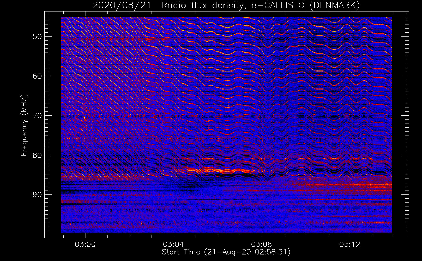This screenshot has height=261, width=422.
Task: Click the 03:00 time tick label
Action: [85, 245]
